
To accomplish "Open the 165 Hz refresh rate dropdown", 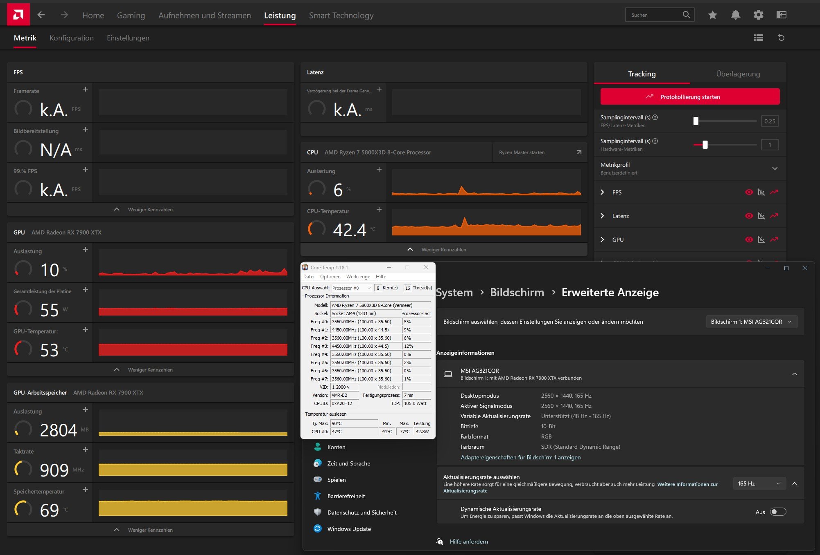I will [759, 483].
